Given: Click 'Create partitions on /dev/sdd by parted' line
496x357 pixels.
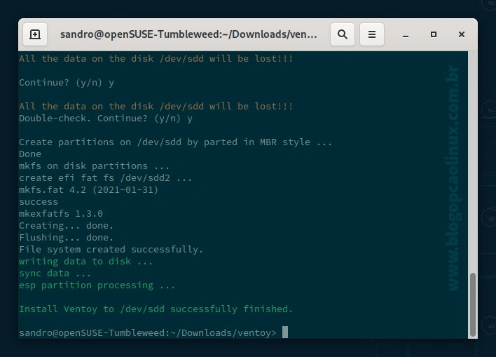Looking at the screenshot, I should (x=175, y=142).
